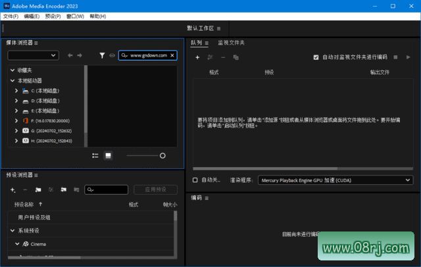Viewport: 421px width, 267px height.
Task: Collapse the Cinema preset group
Action: [x=17, y=244]
